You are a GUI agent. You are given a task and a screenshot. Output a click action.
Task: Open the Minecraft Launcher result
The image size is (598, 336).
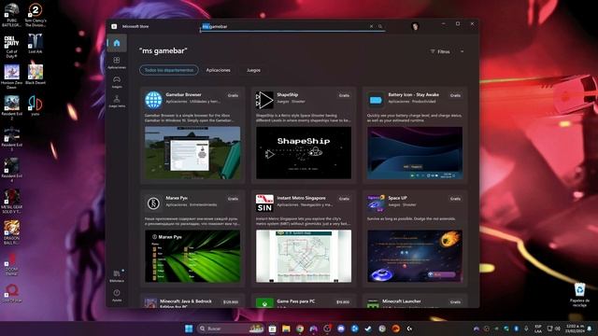coord(415,301)
